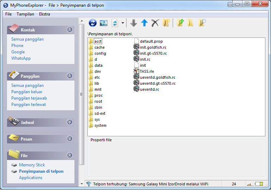Image resolution: width=271 pixels, height=190 pixels.
Task: Open the File menu
Action: click(x=8, y=14)
